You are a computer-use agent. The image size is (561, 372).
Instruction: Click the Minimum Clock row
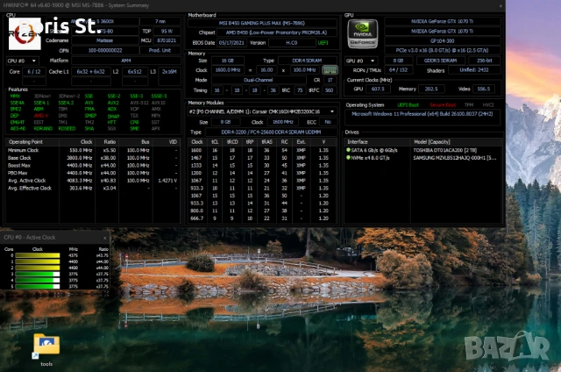[92, 150]
